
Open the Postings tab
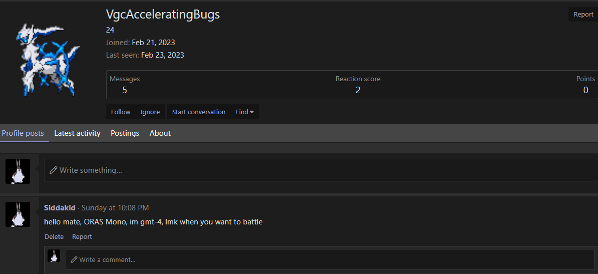point(125,133)
